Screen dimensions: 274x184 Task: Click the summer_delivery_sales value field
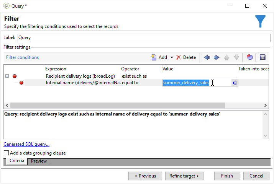click(197, 83)
